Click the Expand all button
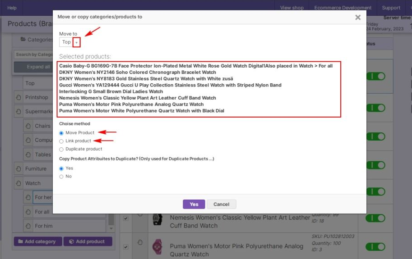The image size is (412, 259). pyautogui.click(x=33, y=67)
